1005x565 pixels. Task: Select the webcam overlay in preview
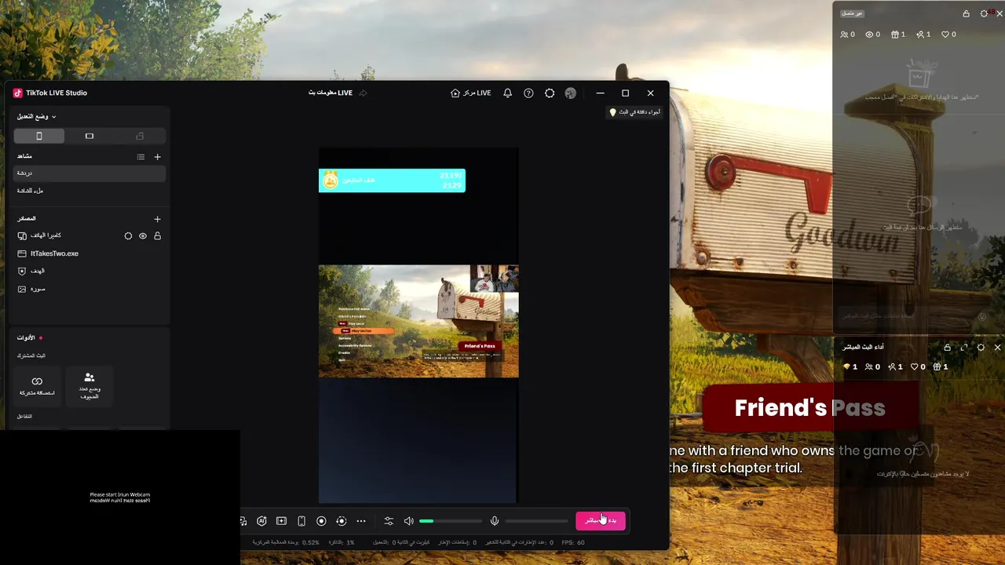(x=494, y=278)
